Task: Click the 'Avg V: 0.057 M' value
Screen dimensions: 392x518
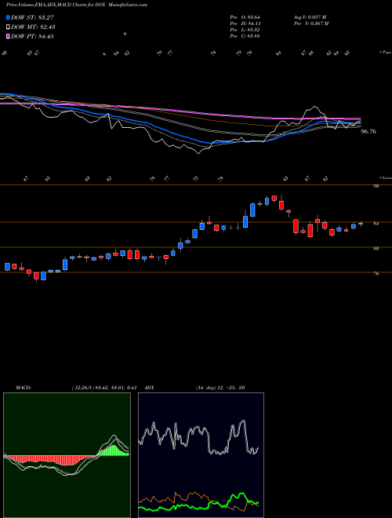Action: tap(310, 16)
